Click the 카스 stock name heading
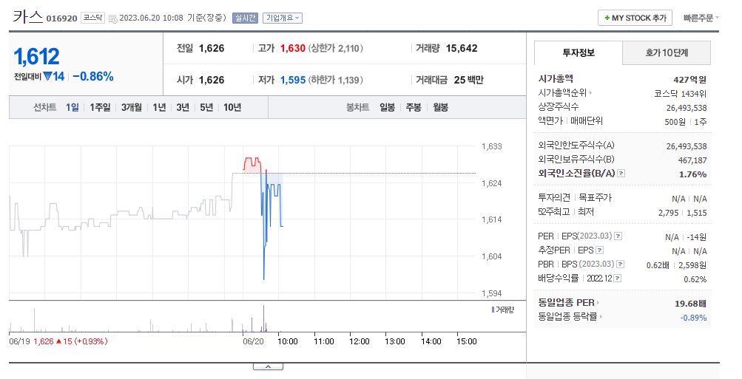The height and width of the screenshot is (379, 742). 28,17
